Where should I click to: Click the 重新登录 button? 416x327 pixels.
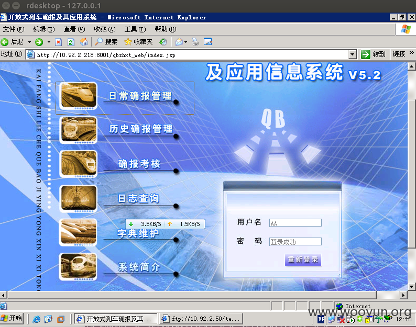coord(303,260)
